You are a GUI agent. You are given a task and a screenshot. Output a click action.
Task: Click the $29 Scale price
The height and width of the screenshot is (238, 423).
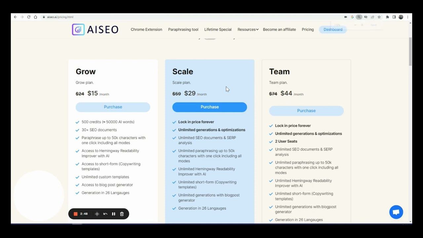[190, 93]
